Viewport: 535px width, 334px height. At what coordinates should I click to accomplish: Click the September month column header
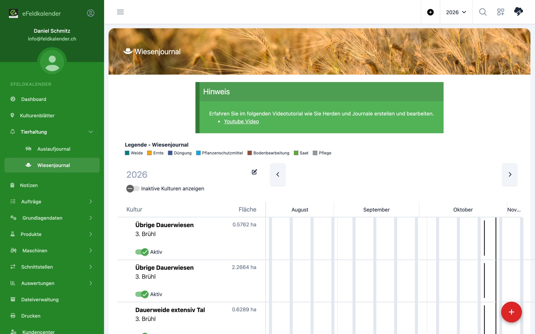[x=376, y=210]
